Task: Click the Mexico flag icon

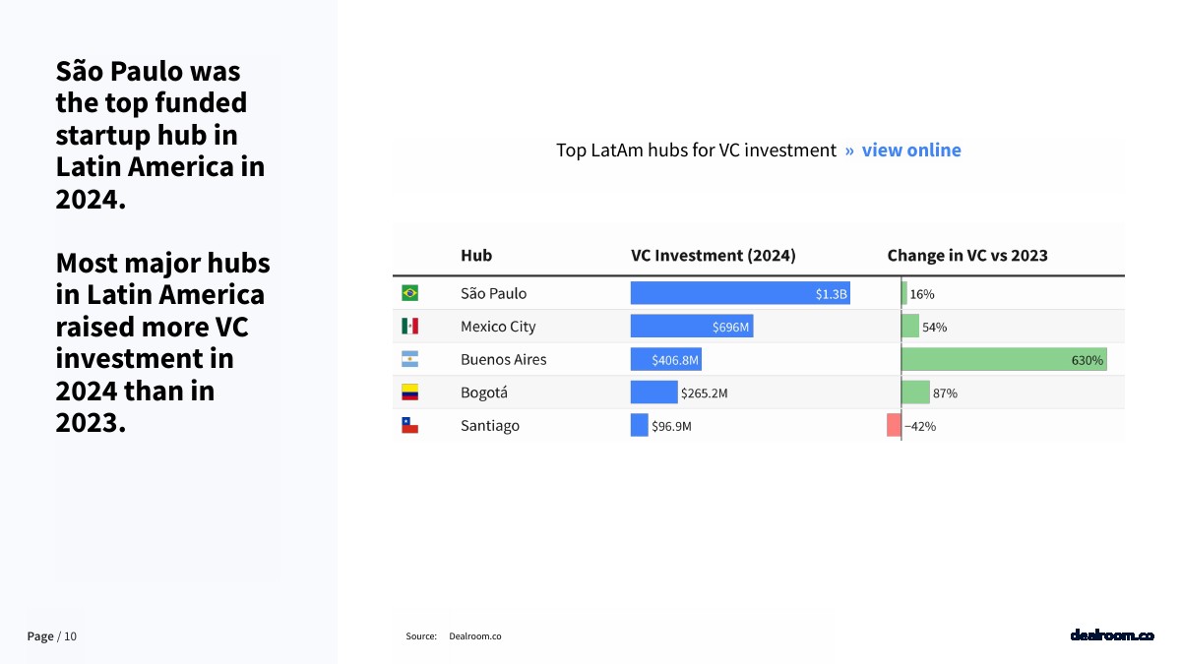Action: point(409,326)
